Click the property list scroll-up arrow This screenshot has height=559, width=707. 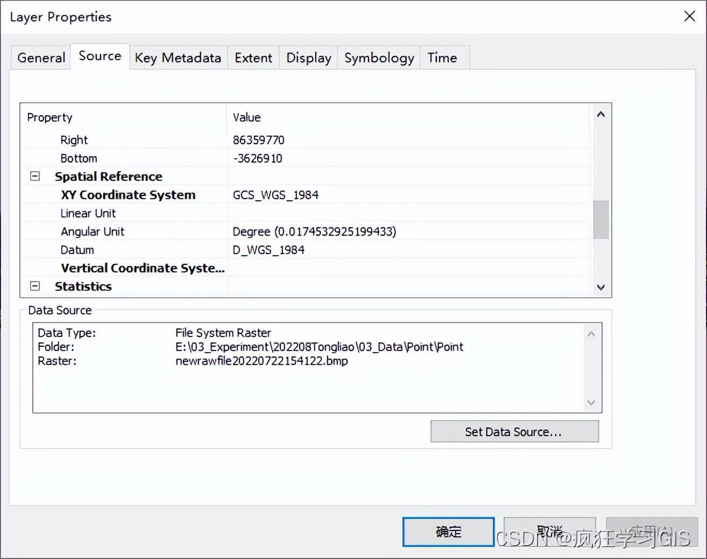(x=601, y=114)
